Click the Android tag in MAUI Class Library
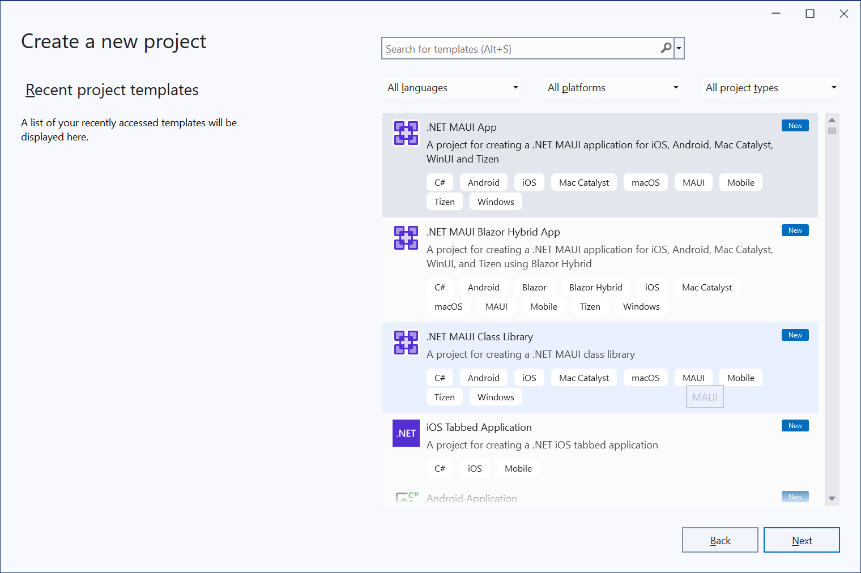The width and height of the screenshot is (861, 573). pyautogui.click(x=484, y=378)
